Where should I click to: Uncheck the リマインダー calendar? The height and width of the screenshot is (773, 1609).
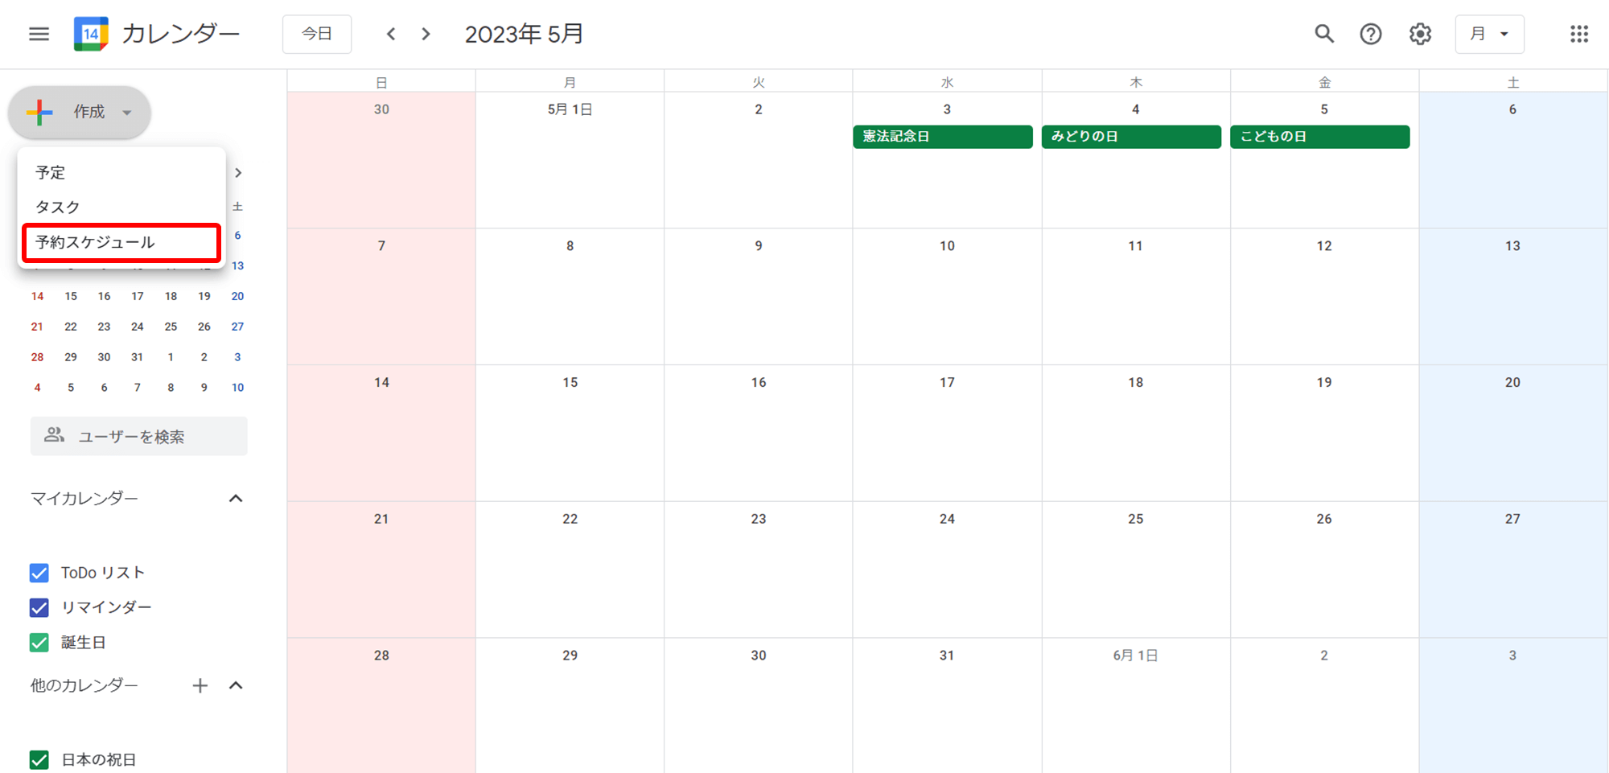coord(39,607)
